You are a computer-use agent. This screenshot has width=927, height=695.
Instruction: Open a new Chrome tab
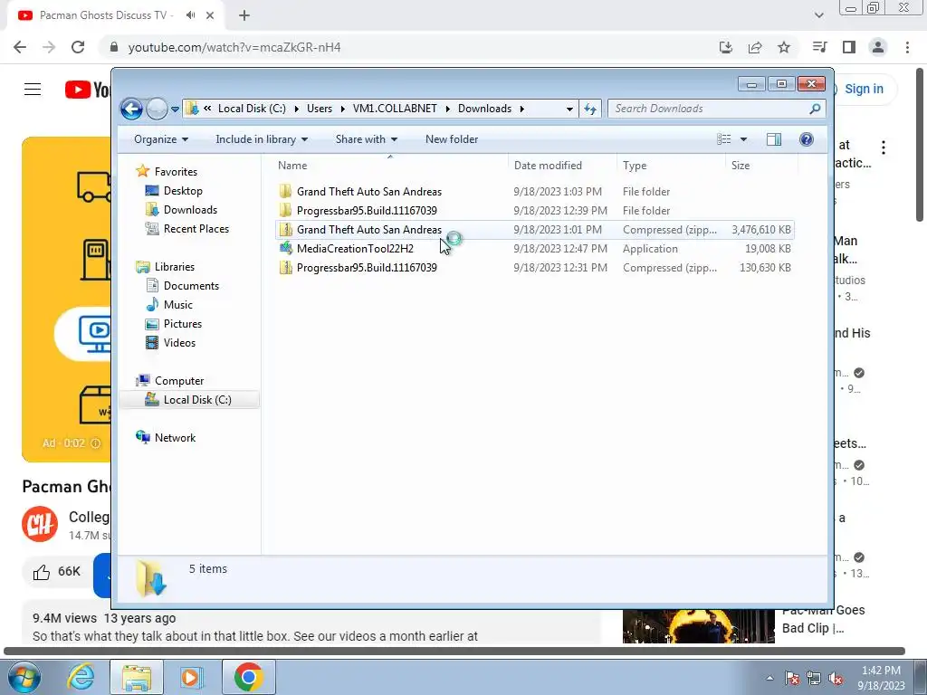244,15
